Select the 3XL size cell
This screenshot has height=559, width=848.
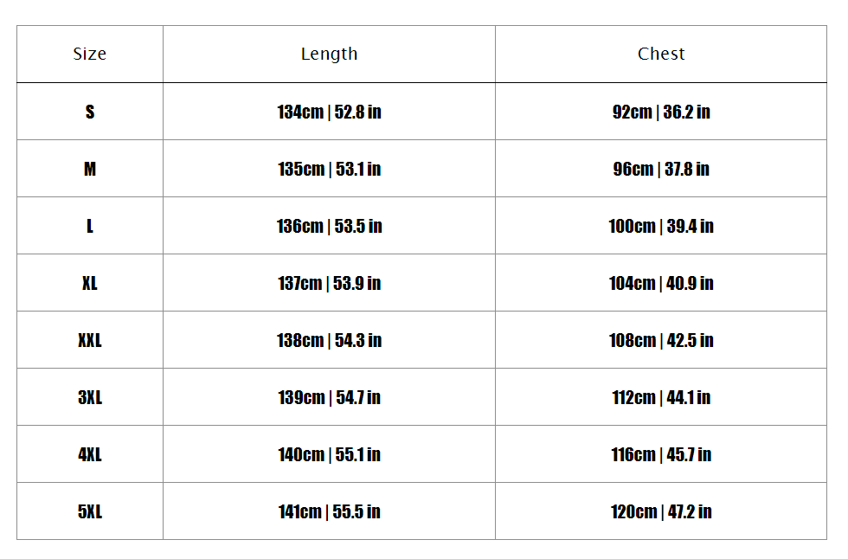click(90, 397)
